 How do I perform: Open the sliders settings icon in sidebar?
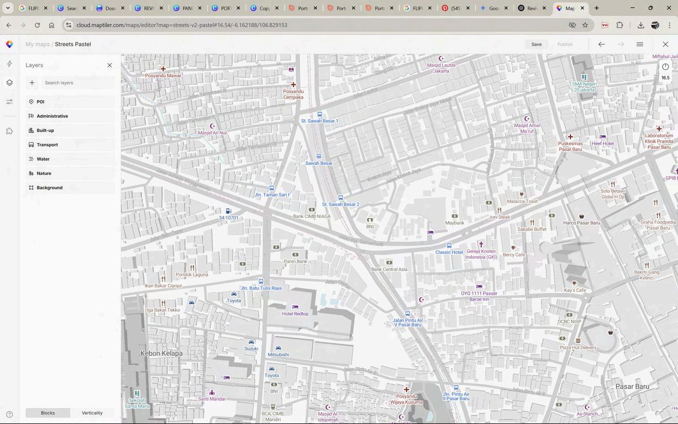point(10,102)
